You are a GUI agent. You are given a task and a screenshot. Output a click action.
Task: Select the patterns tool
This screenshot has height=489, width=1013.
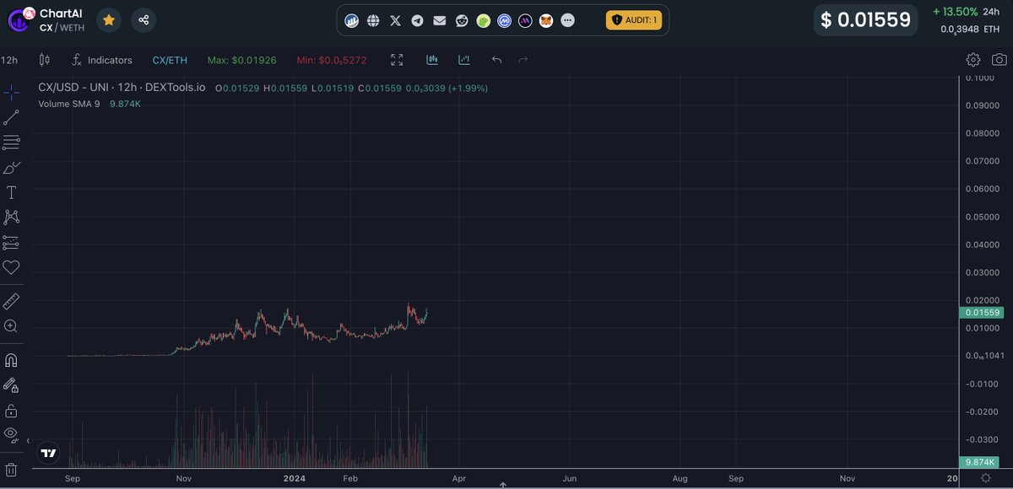[11, 218]
